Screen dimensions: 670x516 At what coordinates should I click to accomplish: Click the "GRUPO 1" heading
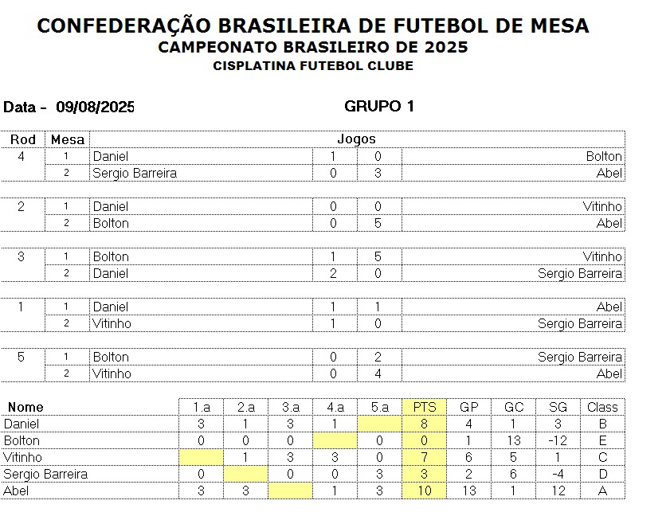click(x=378, y=107)
